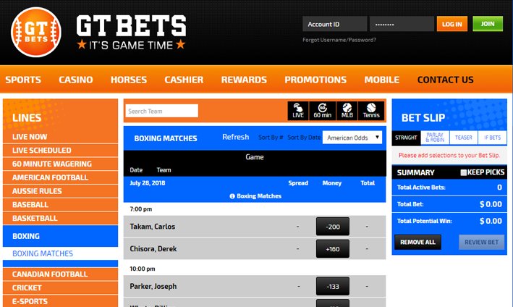
Task: Click the July 28, 2018 date header
Action: (147, 183)
